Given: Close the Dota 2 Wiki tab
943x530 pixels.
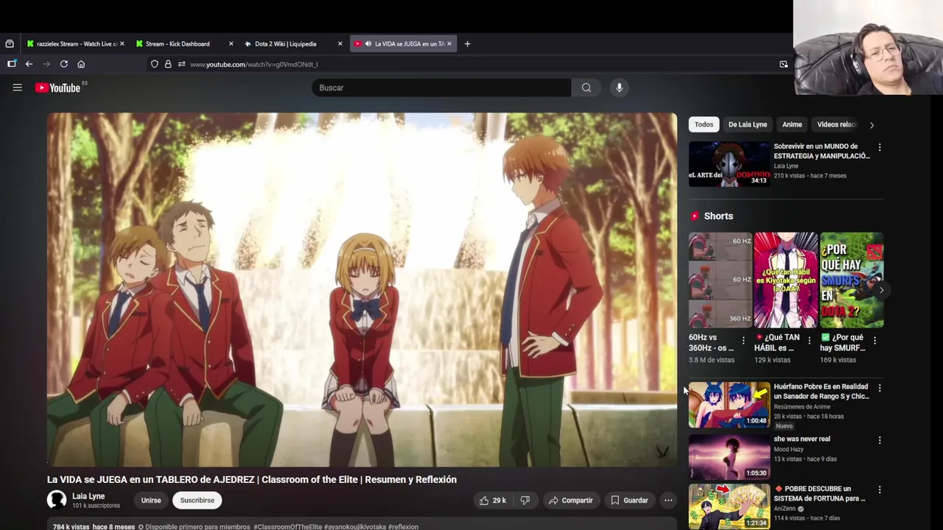Looking at the screenshot, I should pyautogui.click(x=340, y=43).
